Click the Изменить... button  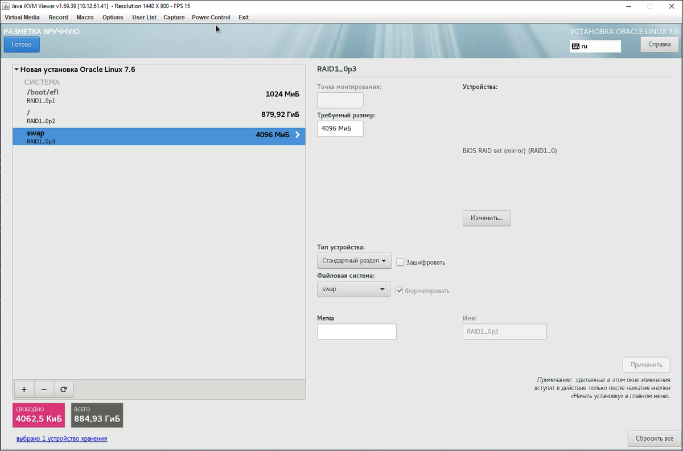(487, 218)
